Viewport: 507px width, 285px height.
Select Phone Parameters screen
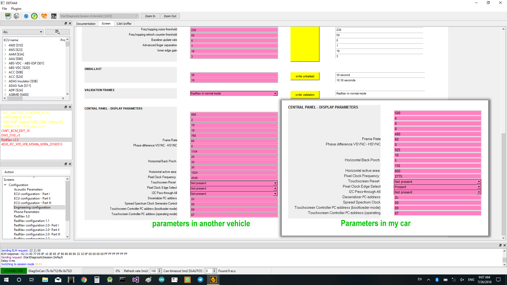[x=27, y=212]
